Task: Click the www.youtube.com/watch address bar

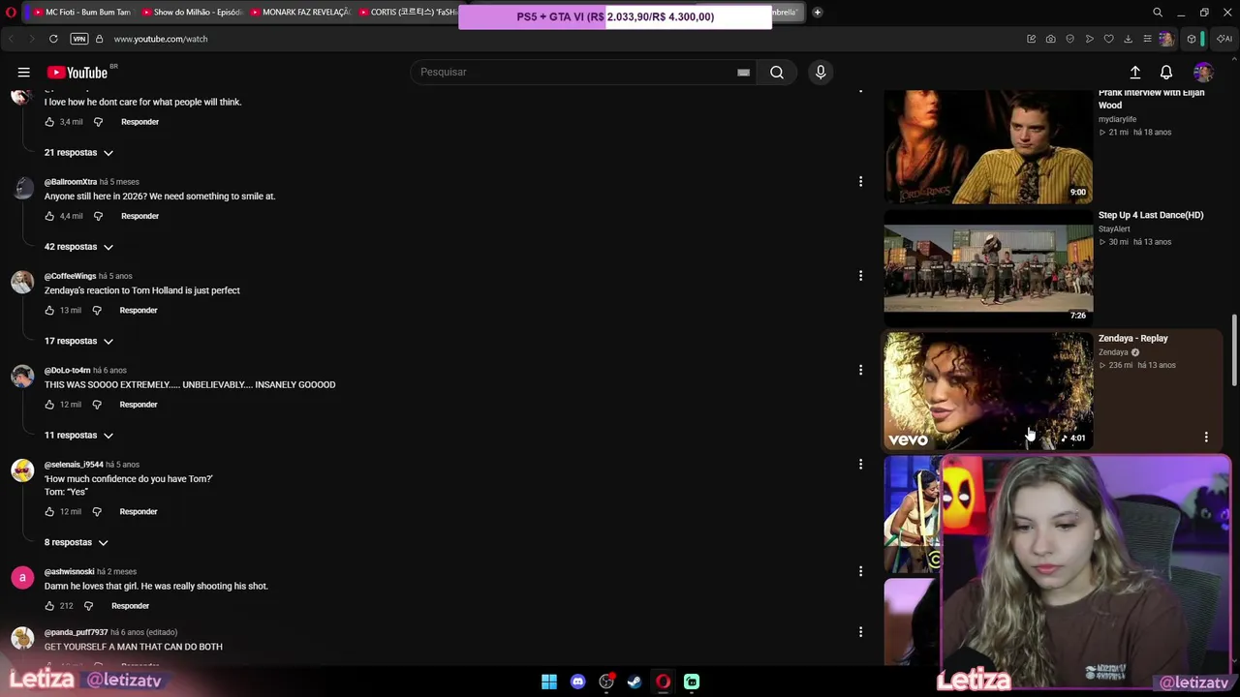Action: [x=161, y=39]
